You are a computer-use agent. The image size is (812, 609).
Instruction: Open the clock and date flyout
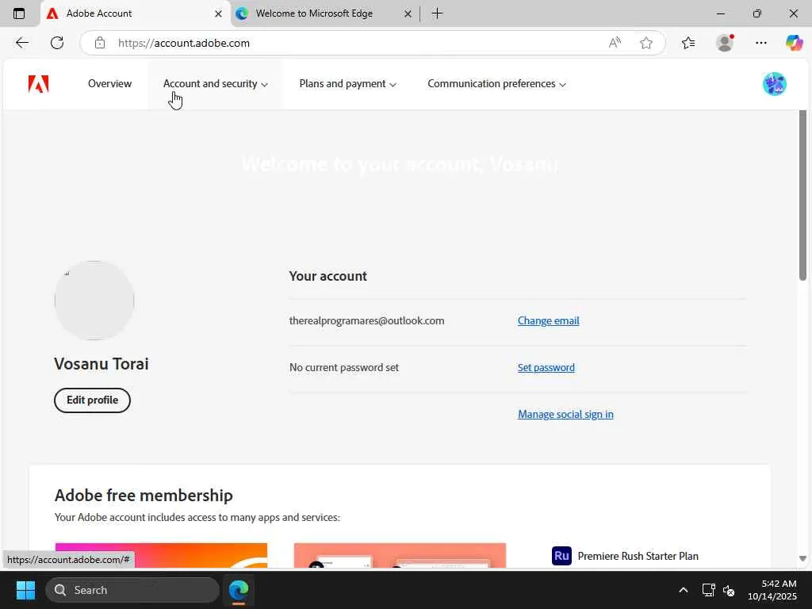(772, 590)
